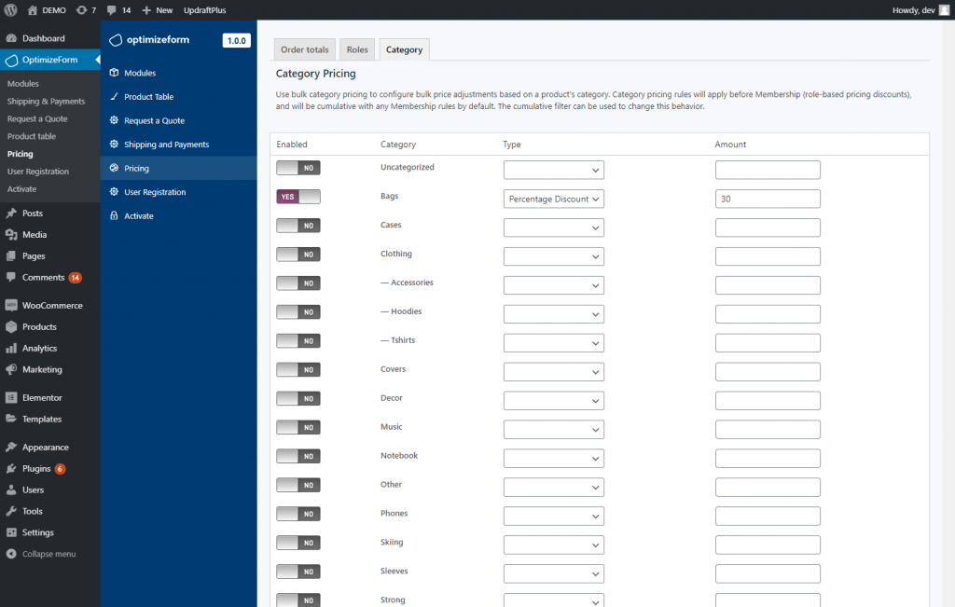
Task: Edit the Bags amount field containing 30
Action: tap(768, 199)
